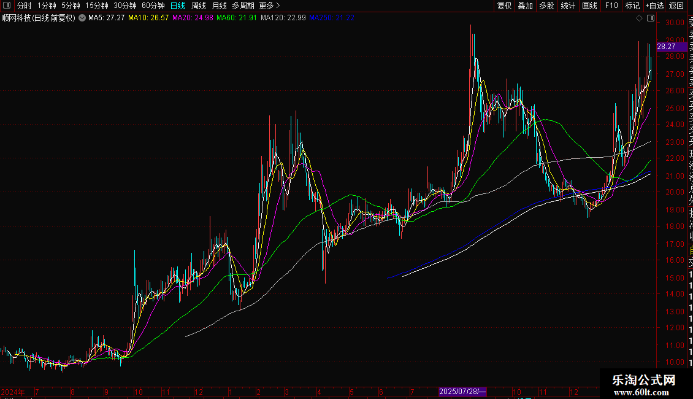Viewport: 693px width, 399px height.
Task: Expand the 更多 periods menu
Action: pyautogui.click(x=269, y=6)
